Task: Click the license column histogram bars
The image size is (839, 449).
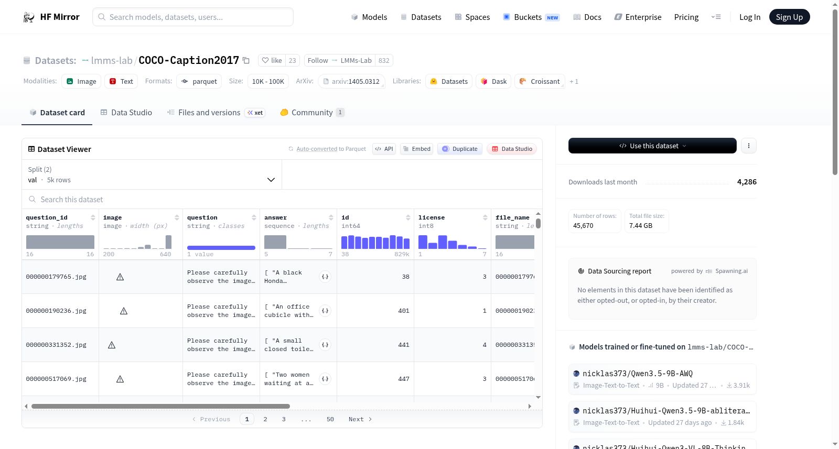Action: 453,242
